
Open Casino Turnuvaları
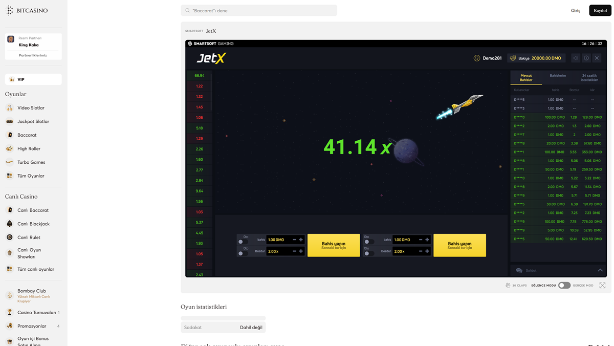click(x=37, y=312)
